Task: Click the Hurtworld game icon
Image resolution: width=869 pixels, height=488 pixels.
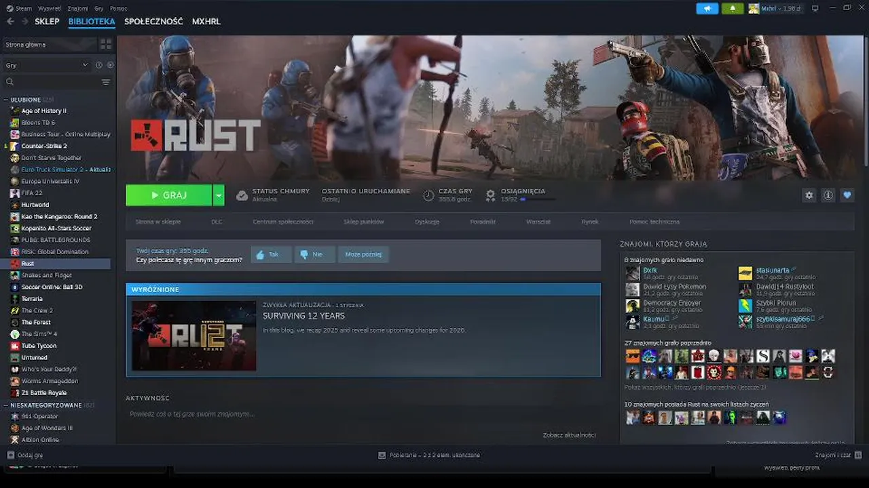Action: [15, 205]
